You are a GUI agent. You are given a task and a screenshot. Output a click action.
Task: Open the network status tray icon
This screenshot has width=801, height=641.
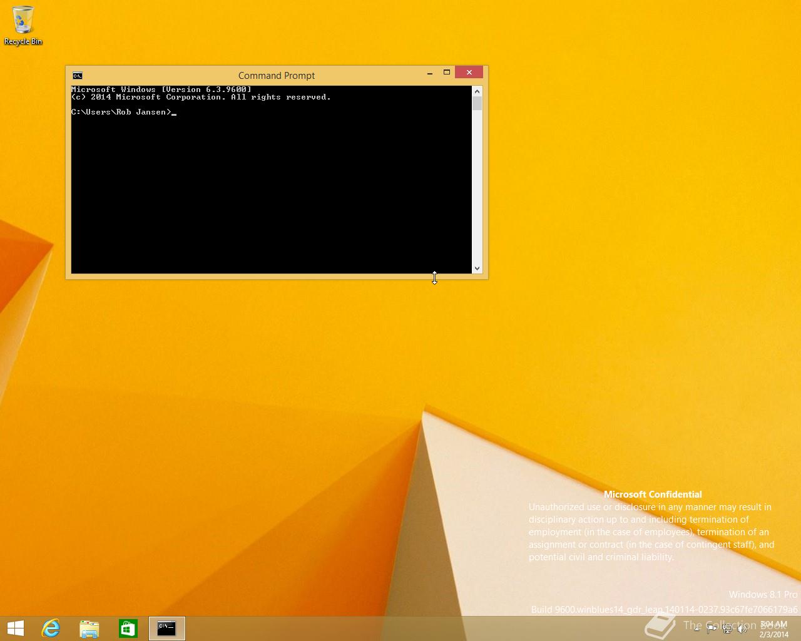(727, 629)
